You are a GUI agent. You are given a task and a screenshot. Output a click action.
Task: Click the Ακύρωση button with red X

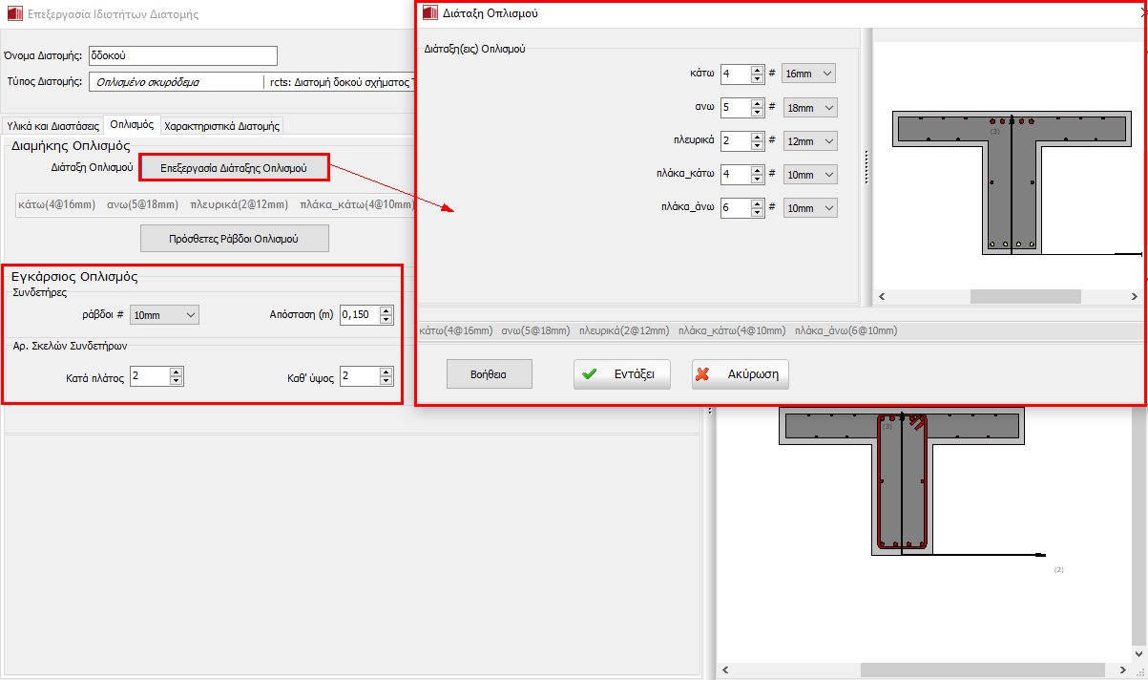[740, 374]
